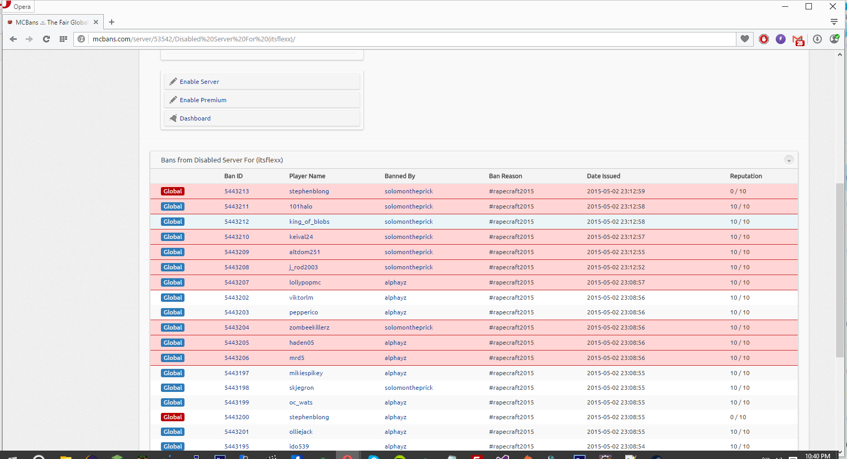Click Global badge for ban 5443212
847x459 pixels.
coord(172,222)
